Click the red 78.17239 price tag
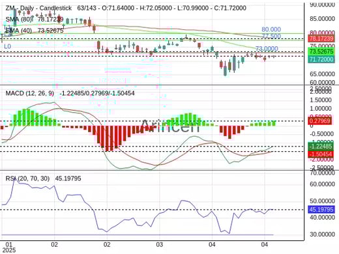 321,39
